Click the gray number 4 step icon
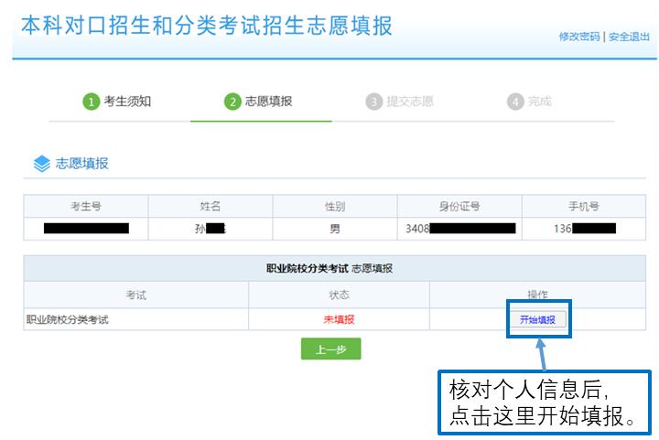This screenshot has width=659, height=440. (x=515, y=102)
